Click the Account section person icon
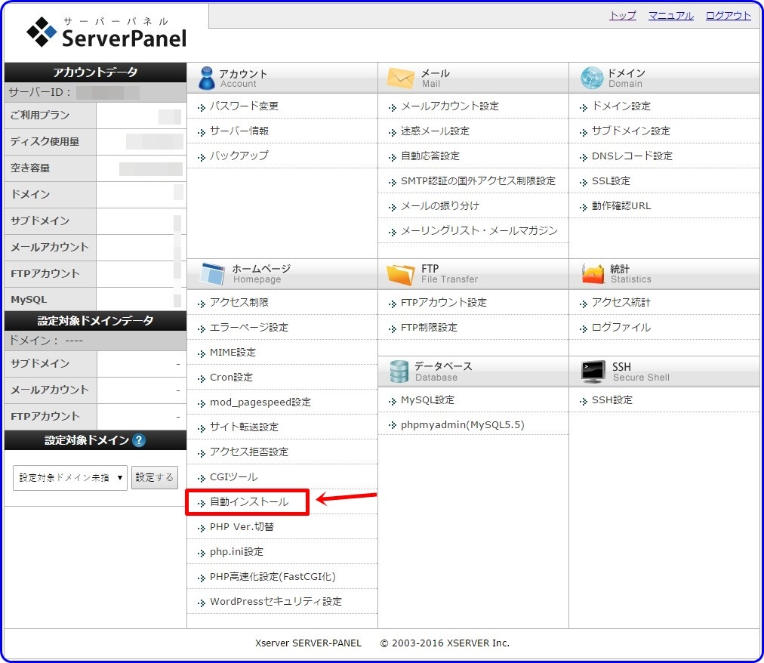Screen dimensions: 764x663 point(207,78)
